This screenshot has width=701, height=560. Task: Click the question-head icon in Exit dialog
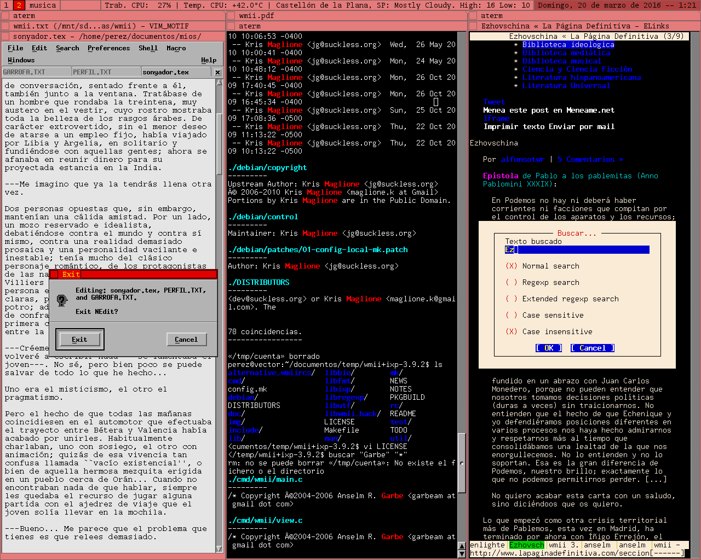coord(62,300)
